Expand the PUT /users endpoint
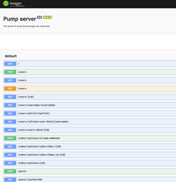Screen dimensions: 176x182 [x=90, y=89]
